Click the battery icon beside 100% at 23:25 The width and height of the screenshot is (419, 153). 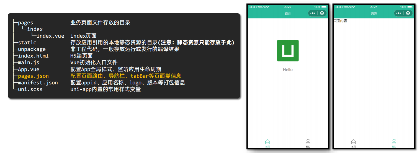coord(324,7)
